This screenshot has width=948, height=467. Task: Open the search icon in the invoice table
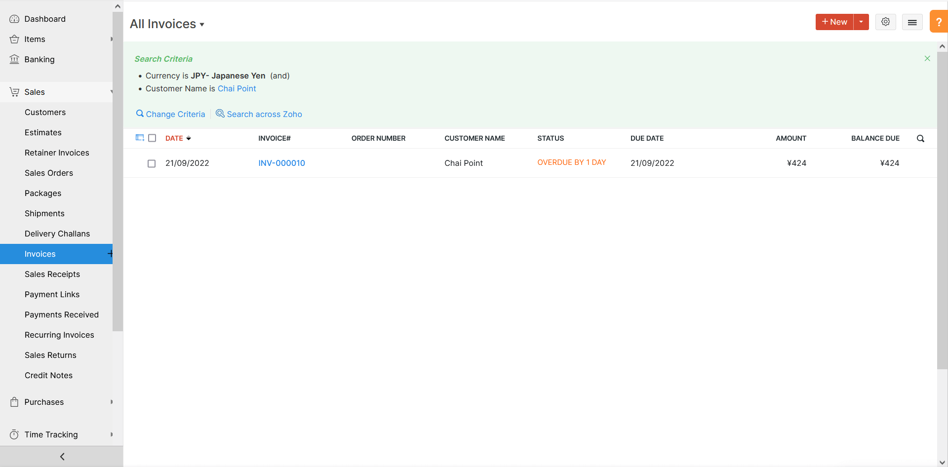click(x=920, y=138)
